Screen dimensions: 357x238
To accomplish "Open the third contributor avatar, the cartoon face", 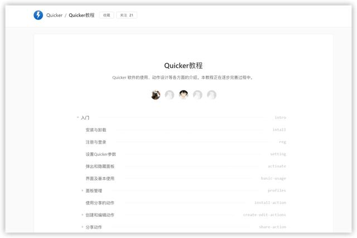I will 184,95.
